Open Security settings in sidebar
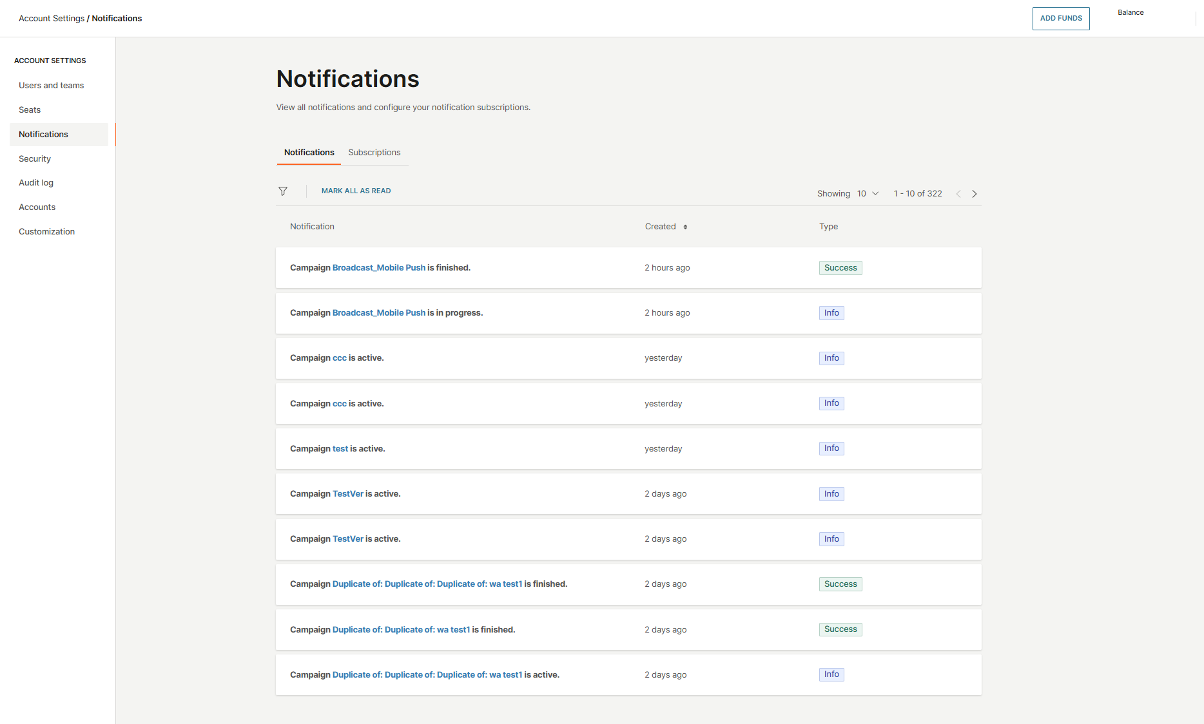The height and width of the screenshot is (724, 1204). pos(35,159)
